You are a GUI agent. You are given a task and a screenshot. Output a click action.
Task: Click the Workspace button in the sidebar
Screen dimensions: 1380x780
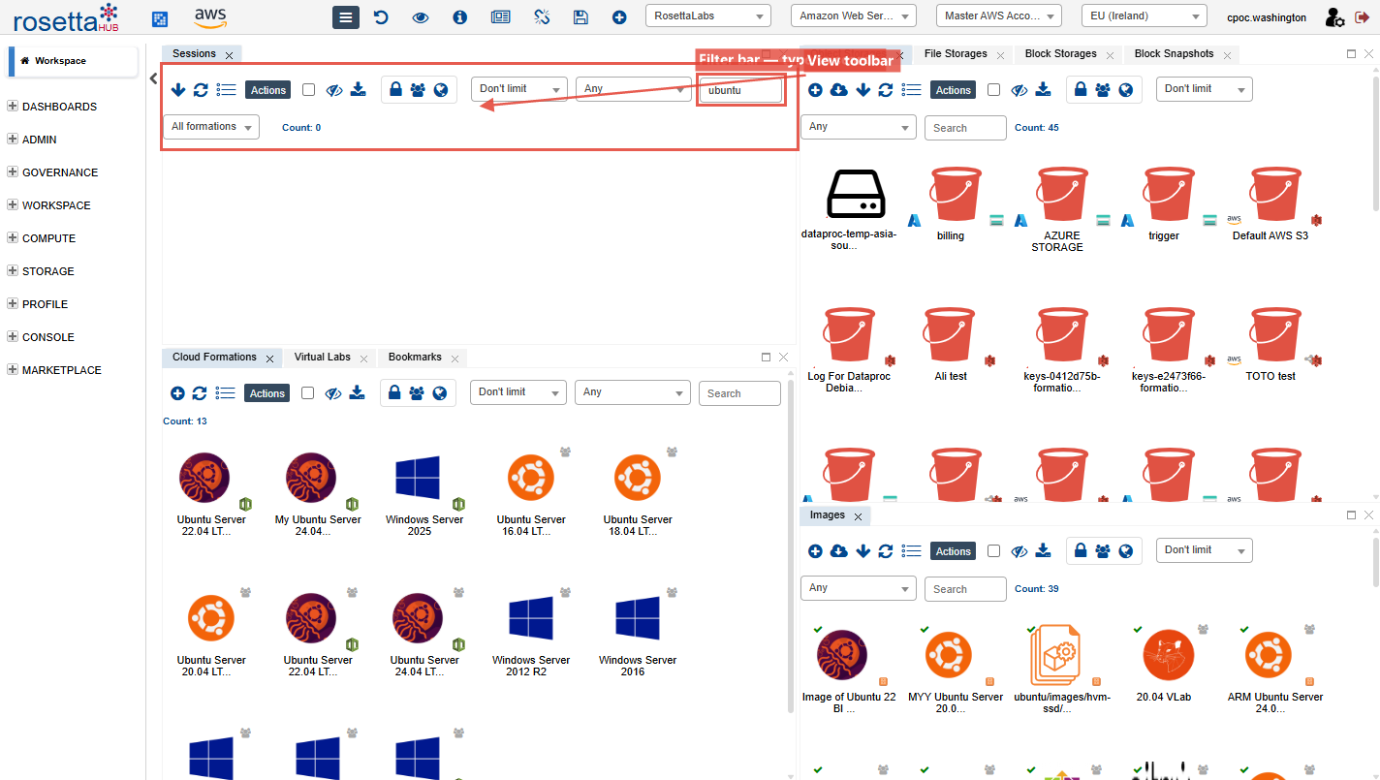pyautogui.click(x=73, y=61)
